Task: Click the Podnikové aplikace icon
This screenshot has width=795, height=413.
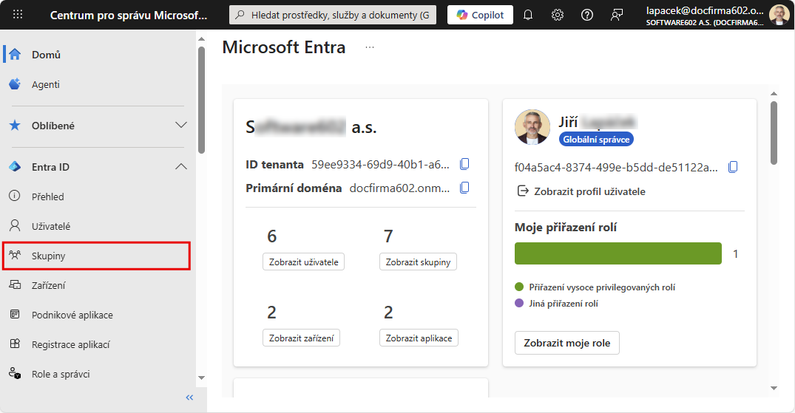Action: (15, 314)
